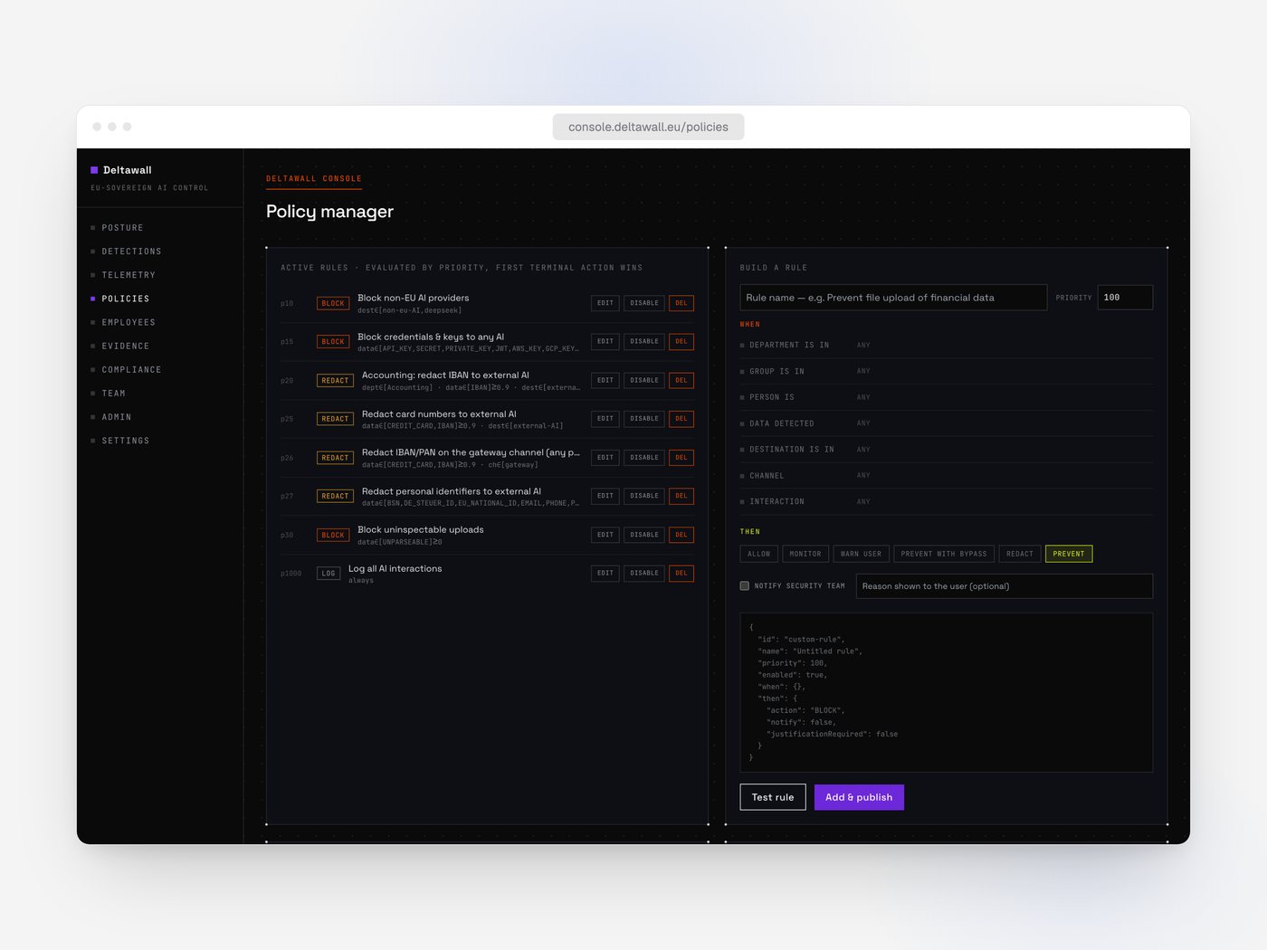The width and height of the screenshot is (1267, 950).
Task: Click Add & publish
Action: 859,797
